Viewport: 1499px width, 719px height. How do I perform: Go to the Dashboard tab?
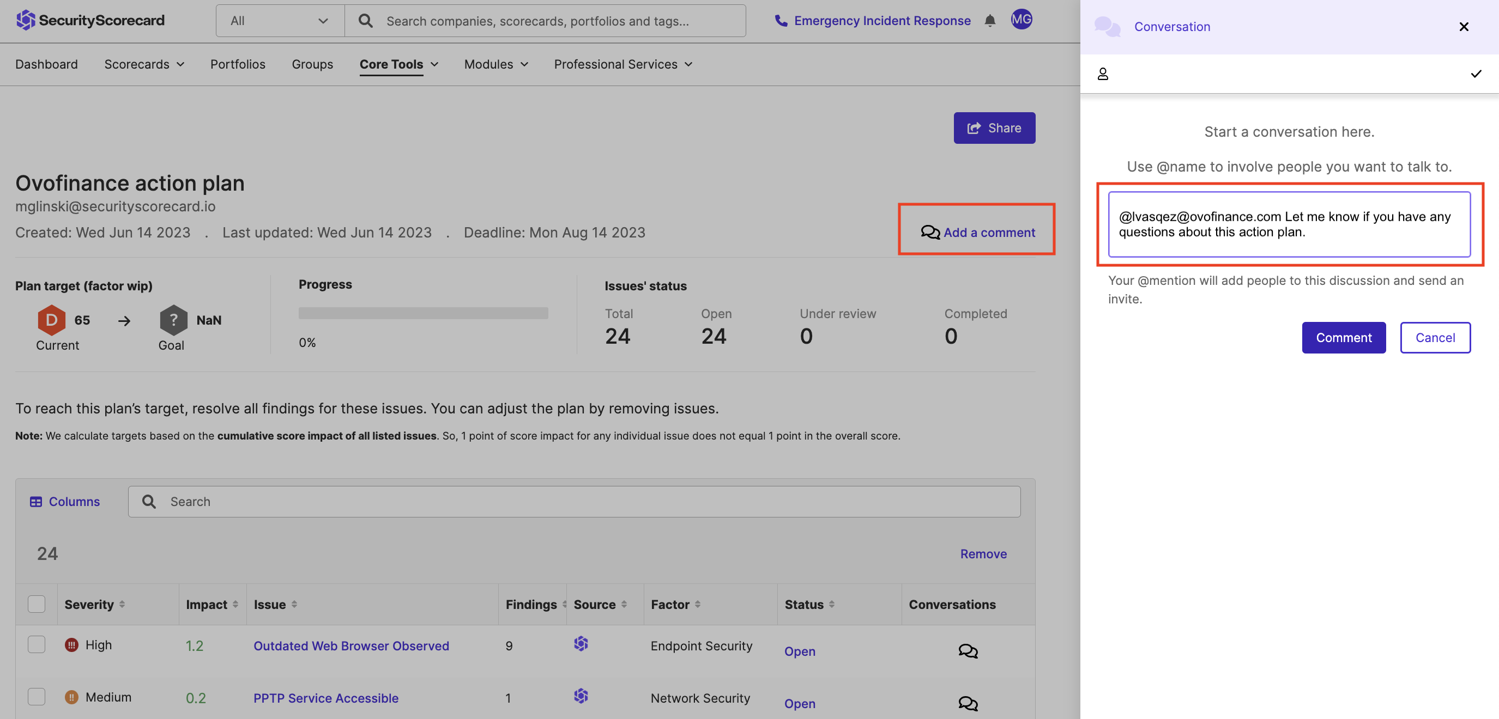pyautogui.click(x=46, y=64)
